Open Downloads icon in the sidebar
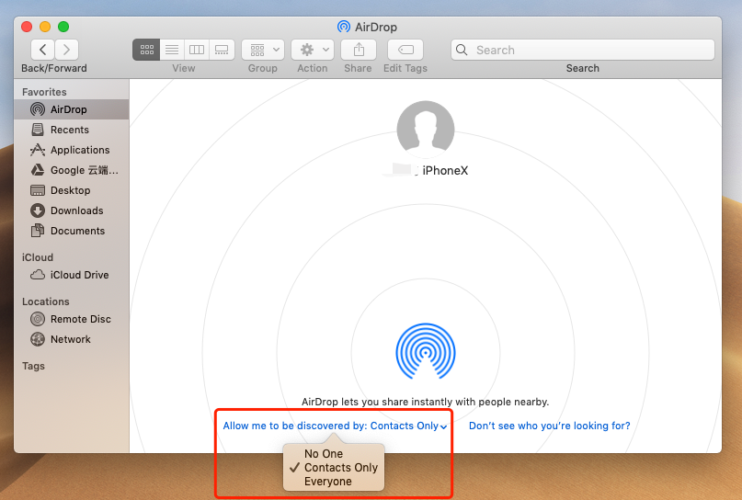The height and width of the screenshot is (500, 742). 38,210
